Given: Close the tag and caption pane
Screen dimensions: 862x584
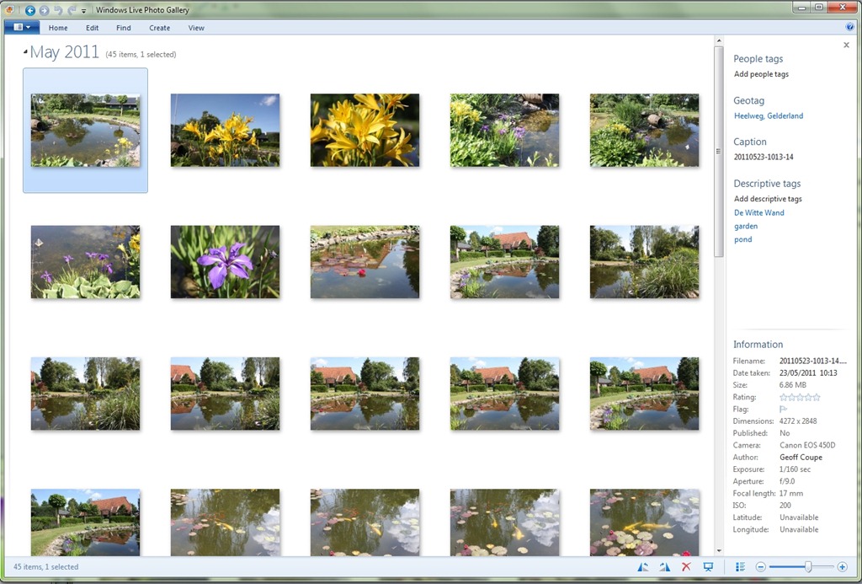Looking at the screenshot, I should [x=846, y=46].
